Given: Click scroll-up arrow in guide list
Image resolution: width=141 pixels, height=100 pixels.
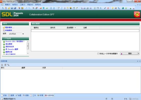Looking at the screenshot, I should coord(28,41).
